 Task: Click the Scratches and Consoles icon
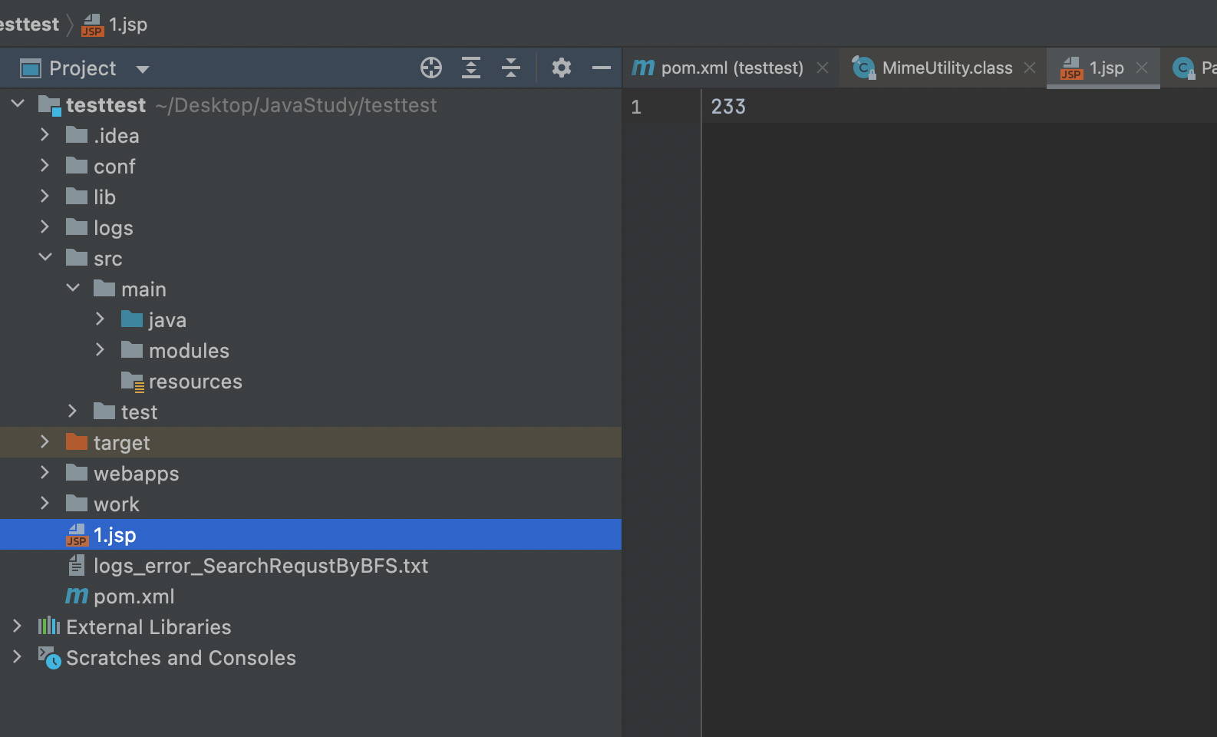point(49,658)
